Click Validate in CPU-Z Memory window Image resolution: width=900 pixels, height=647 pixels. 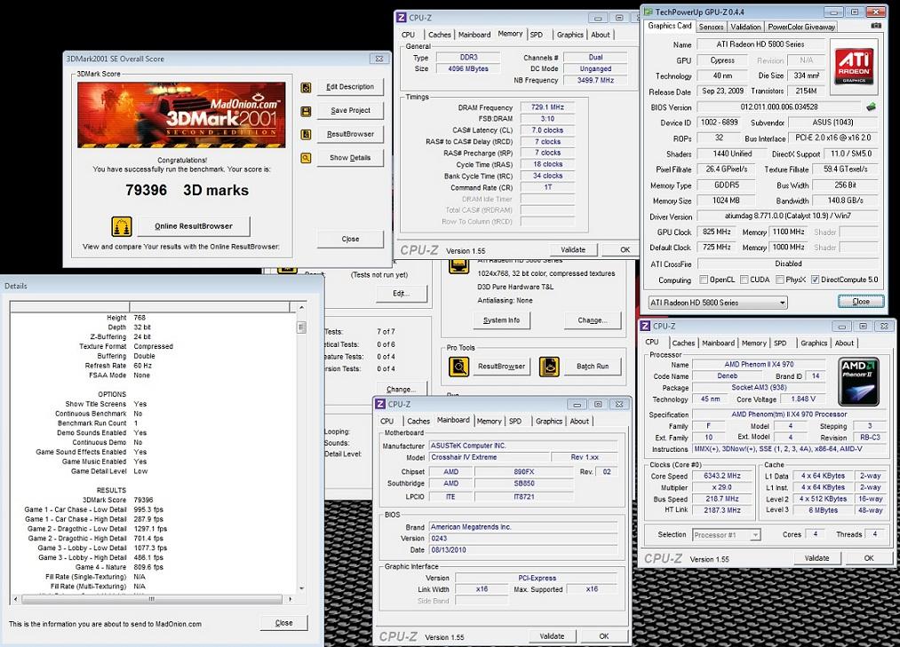pyautogui.click(x=573, y=250)
